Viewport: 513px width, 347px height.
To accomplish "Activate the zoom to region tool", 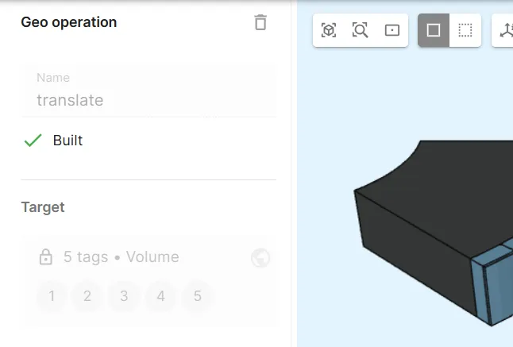I will coord(361,30).
